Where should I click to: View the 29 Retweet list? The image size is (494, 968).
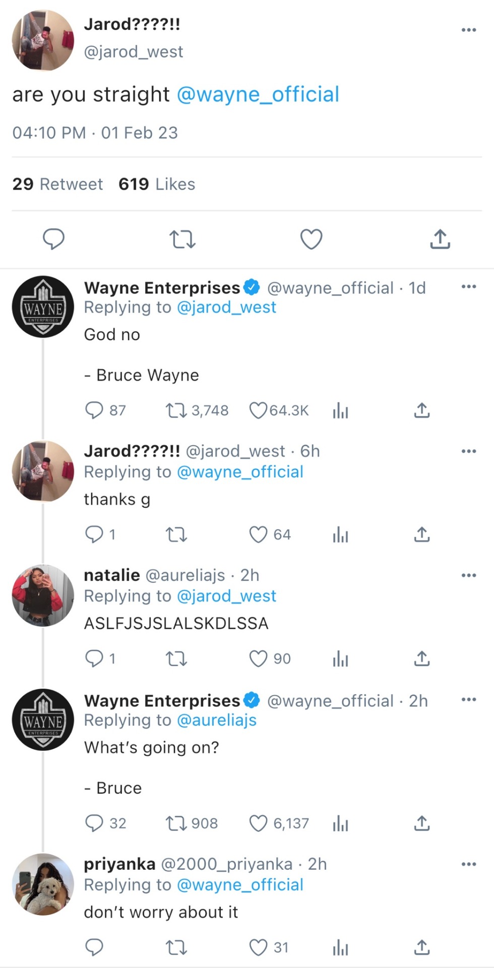point(57,184)
